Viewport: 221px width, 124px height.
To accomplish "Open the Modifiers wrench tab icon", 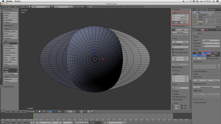I will (212, 30).
